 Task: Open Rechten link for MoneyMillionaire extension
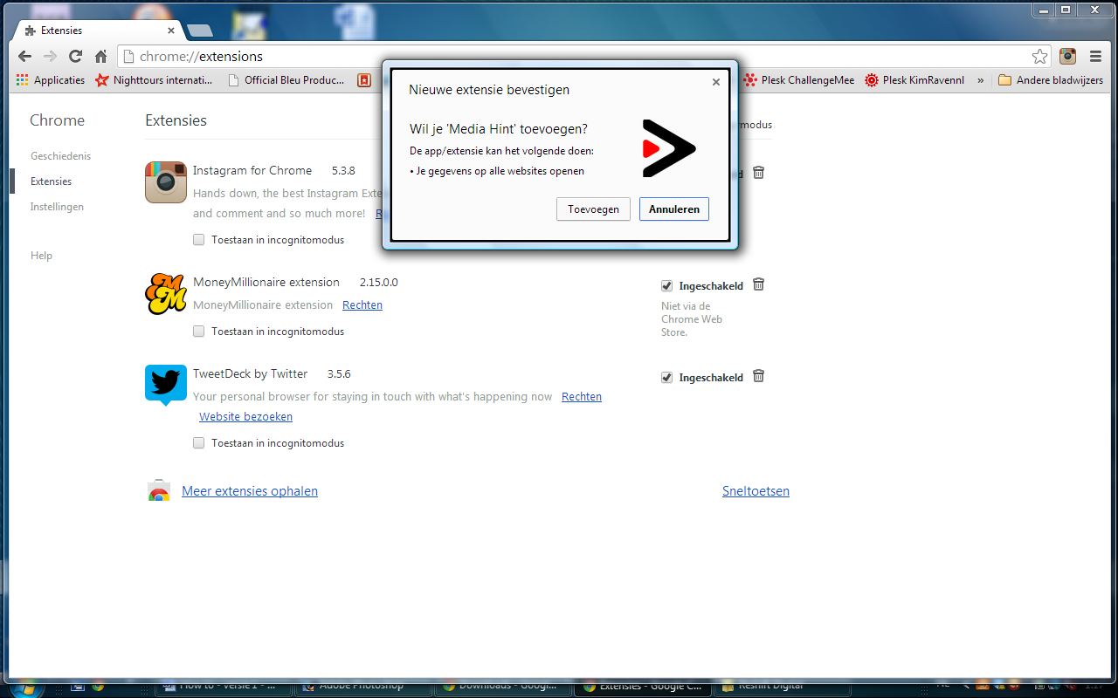click(x=362, y=305)
